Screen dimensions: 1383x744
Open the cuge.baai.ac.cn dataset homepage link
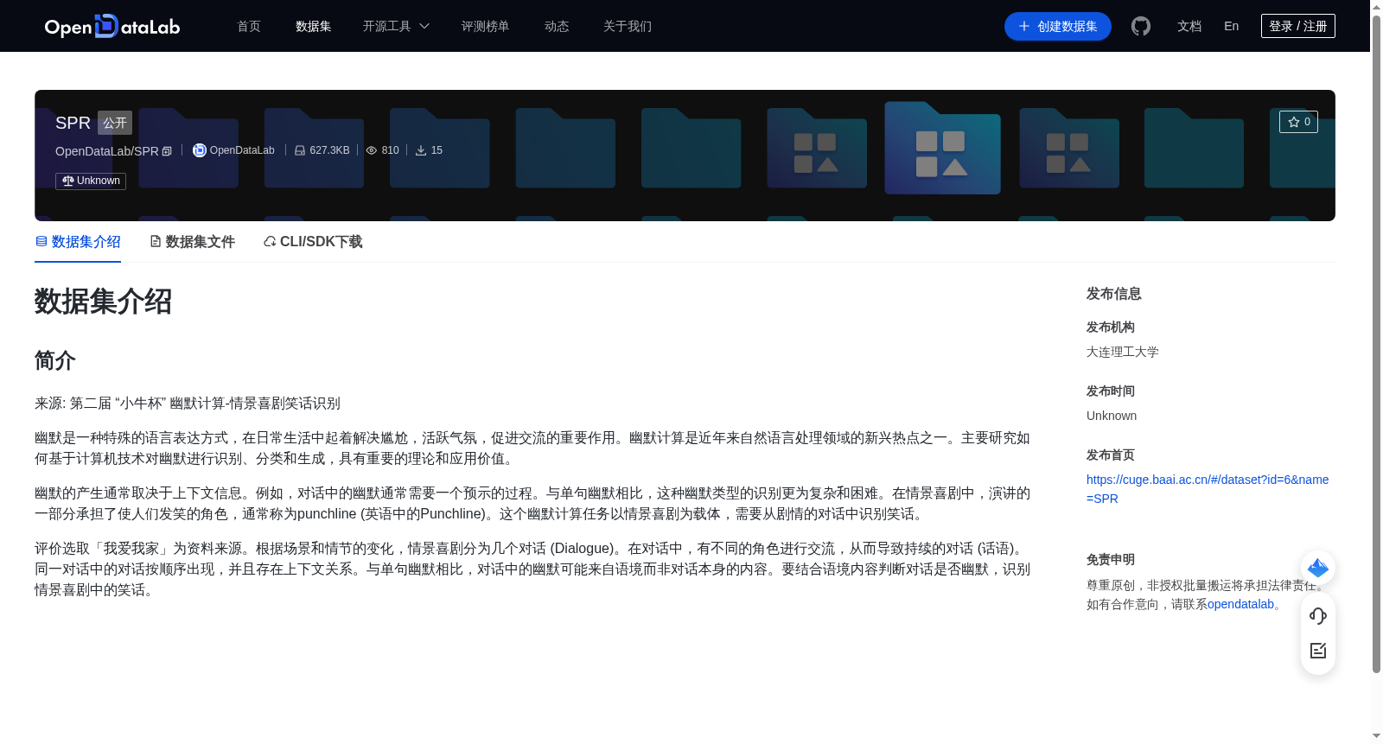tap(1208, 489)
